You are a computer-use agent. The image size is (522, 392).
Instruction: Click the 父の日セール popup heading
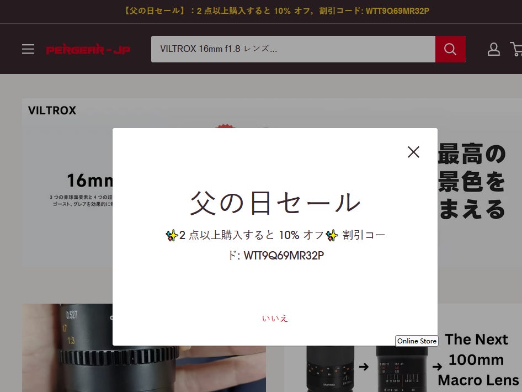coord(275,203)
